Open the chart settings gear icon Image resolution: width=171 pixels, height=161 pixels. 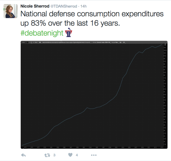[x=124, y=42]
